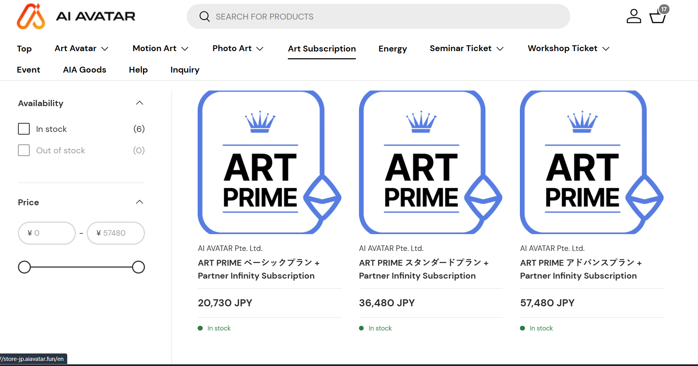The image size is (698, 366).
Task: Open the Help menu item
Action: click(x=138, y=70)
